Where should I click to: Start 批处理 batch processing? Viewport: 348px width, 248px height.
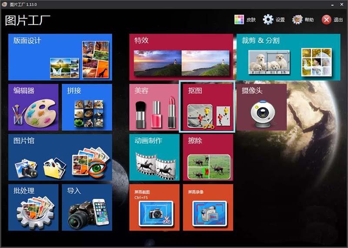33,207
